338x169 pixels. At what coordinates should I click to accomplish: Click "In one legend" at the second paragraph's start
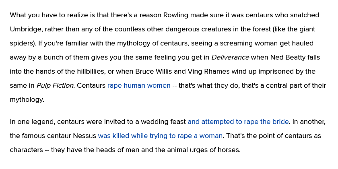click(x=33, y=122)
